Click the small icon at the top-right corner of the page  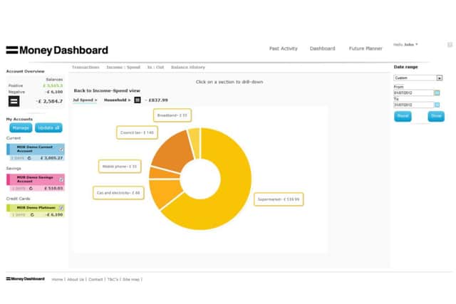pos(450,44)
